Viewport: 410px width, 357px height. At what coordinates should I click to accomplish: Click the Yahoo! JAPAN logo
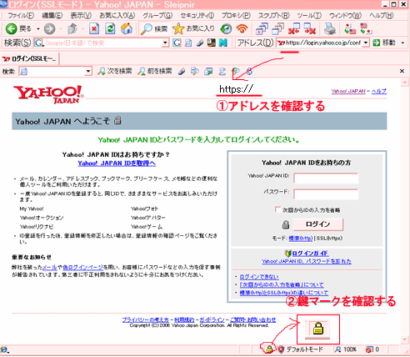coord(48,94)
